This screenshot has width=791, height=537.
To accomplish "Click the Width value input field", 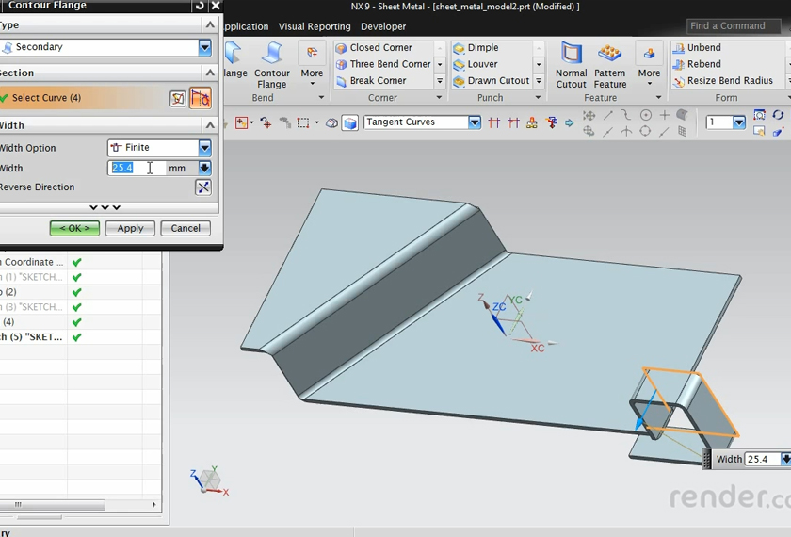I will pos(137,169).
